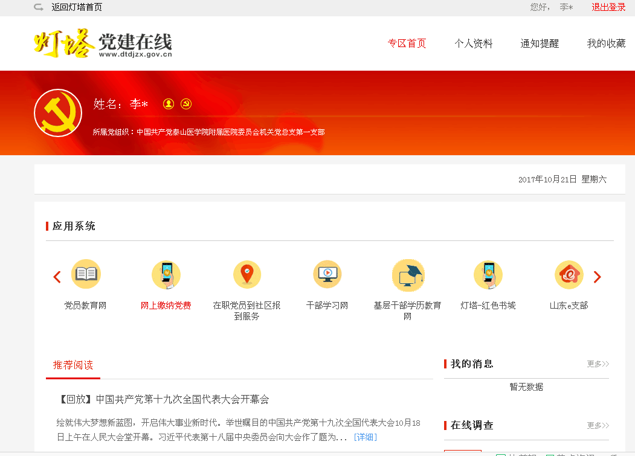This screenshot has width=635, height=456.
Task: Open the [详细] link under the article summary
Action: (365, 437)
